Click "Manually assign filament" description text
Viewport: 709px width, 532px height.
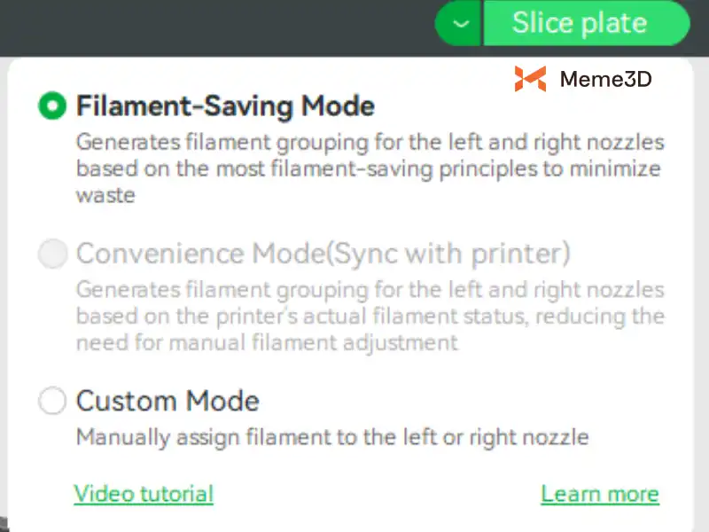click(332, 437)
